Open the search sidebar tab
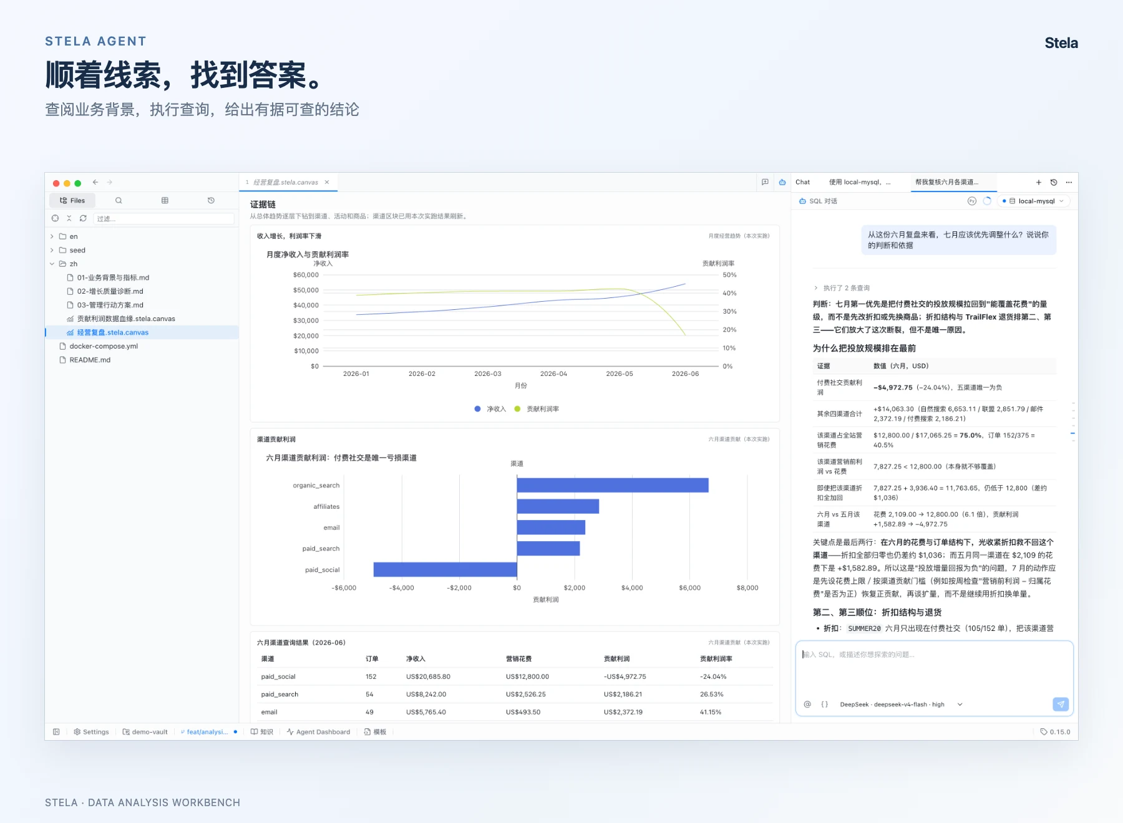The width and height of the screenshot is (1123, 823). (x=119, y=200)
